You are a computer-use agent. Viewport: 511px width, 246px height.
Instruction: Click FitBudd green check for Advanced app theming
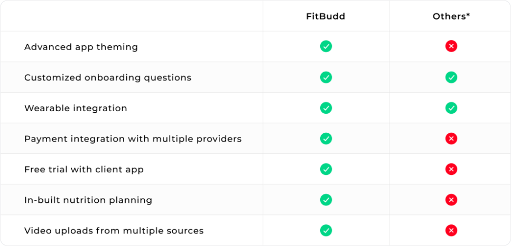pos(326,46)
